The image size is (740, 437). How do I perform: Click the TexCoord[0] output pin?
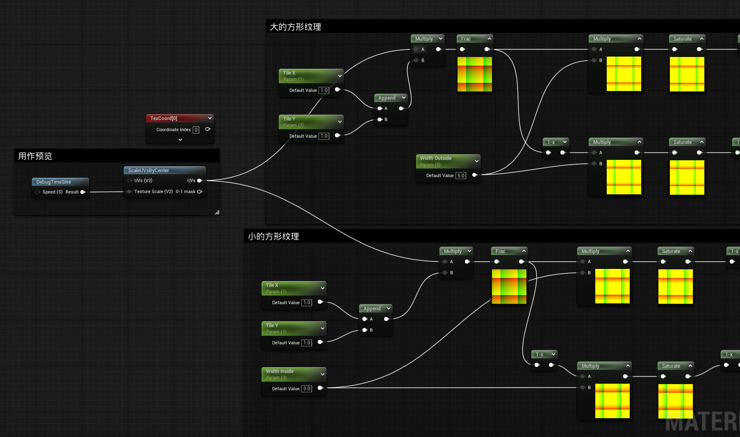coord(208,129)
